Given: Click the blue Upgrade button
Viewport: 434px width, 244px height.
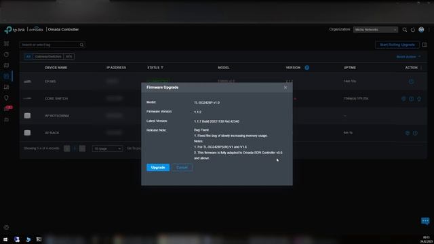Looking at the screenshot, I should tap(158, 167).
